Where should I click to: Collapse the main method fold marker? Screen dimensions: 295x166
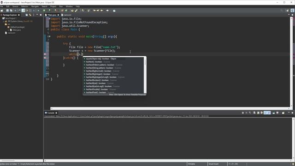point(49,36)
